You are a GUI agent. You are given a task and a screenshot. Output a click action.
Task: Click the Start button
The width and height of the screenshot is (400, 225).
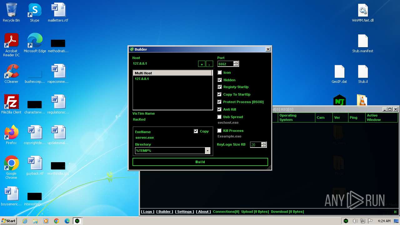click(x=9, y=221)
